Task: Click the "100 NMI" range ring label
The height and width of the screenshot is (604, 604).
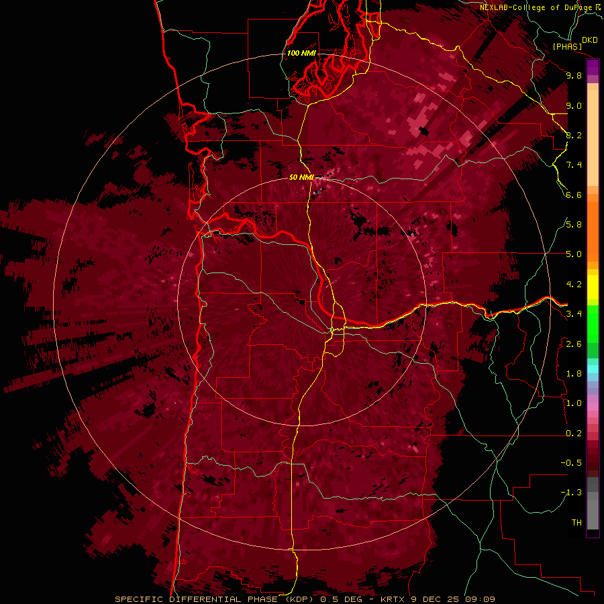Action: [x=301, y=53]
